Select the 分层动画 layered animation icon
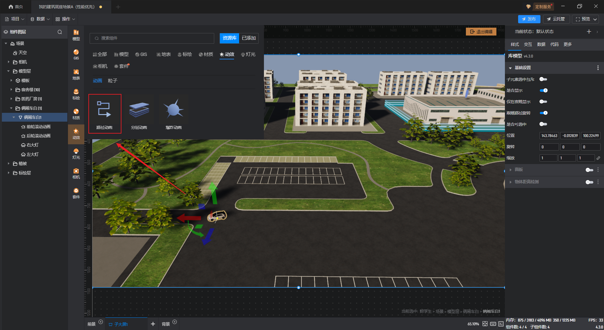 point(139,113)
